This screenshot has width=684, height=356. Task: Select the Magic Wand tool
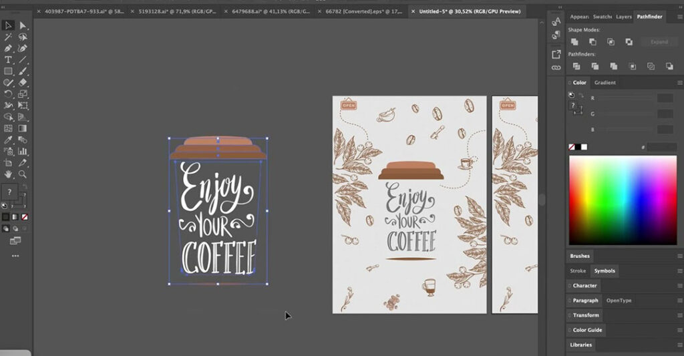(8, 37)
